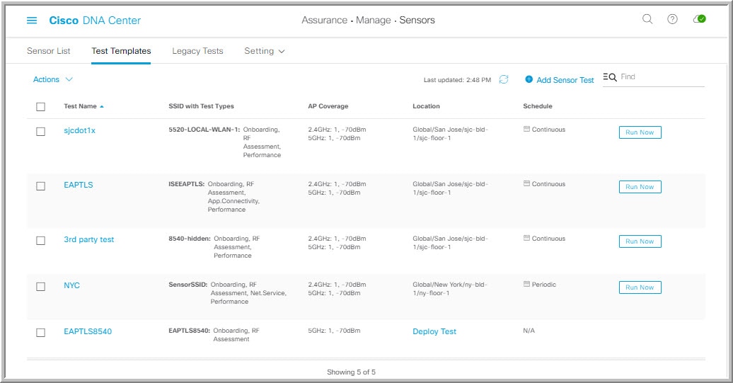Open the 3rd party test template
This screenshot has height=383, width=733.
[x=88, y=239]
